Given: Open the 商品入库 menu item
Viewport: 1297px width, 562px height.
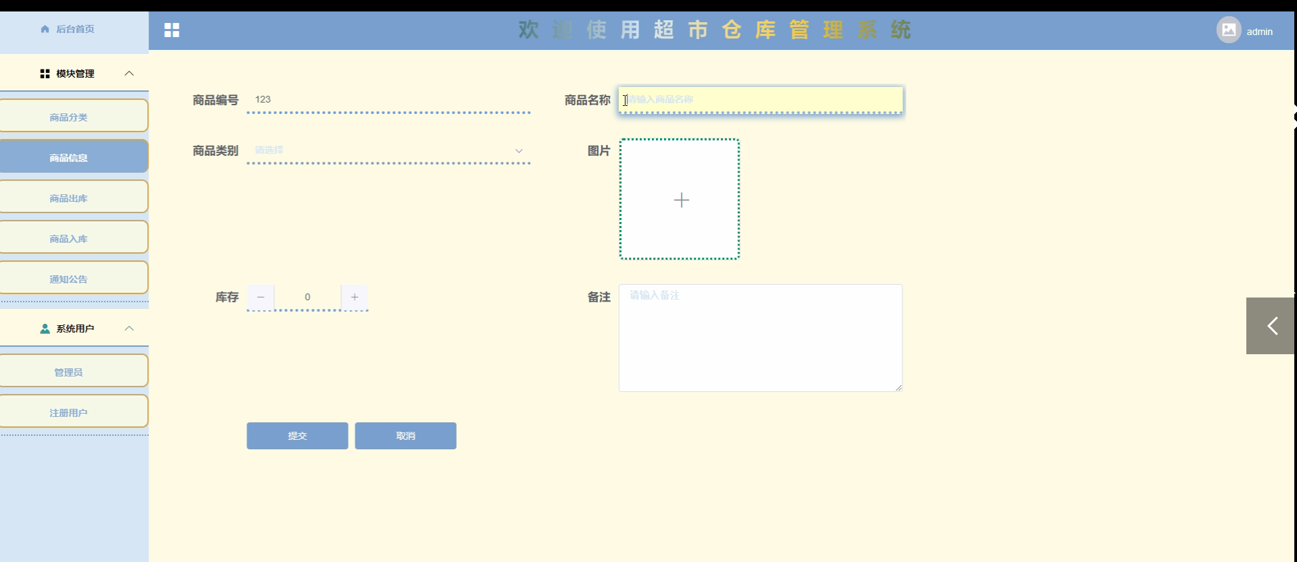Looking at the screenshot, I should click(74, 237).
